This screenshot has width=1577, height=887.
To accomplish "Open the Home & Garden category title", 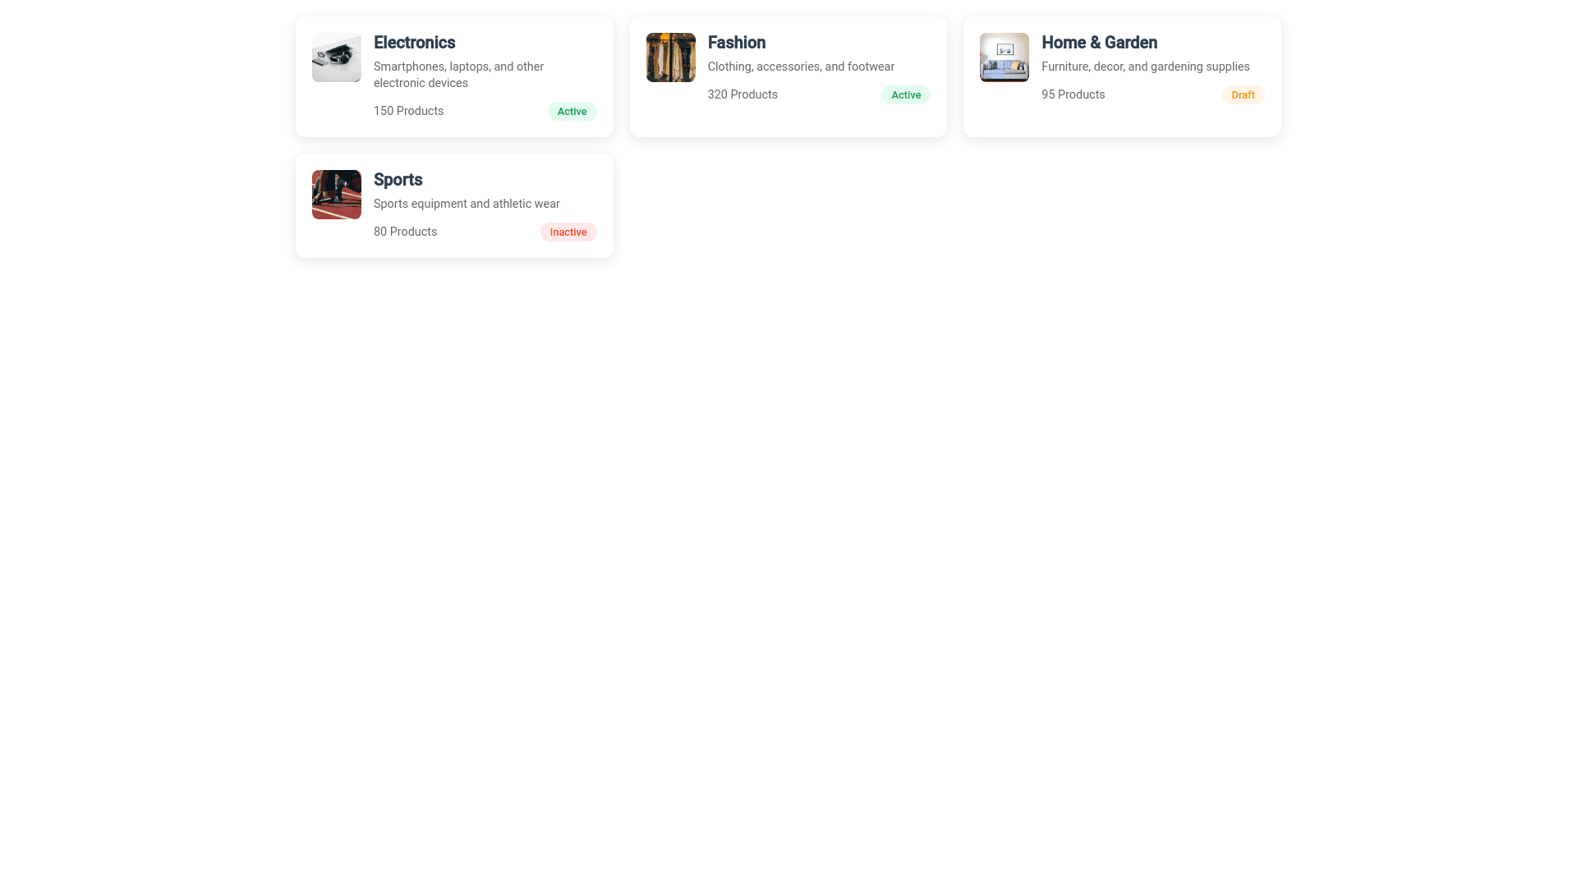I will coord(1099,43).
